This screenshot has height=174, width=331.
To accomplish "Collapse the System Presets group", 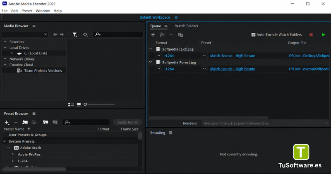I will pyautogui.click(x=5, y=141).
